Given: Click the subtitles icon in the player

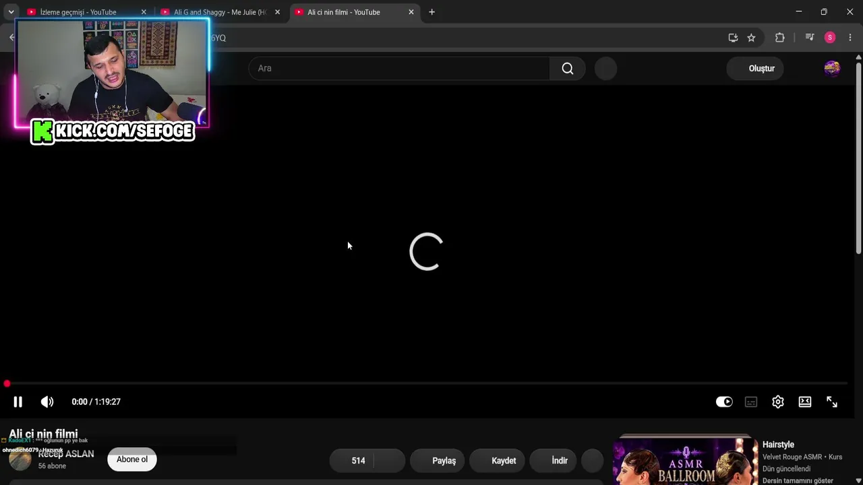Looking at the screenshot, I should [x=751, y=401].
